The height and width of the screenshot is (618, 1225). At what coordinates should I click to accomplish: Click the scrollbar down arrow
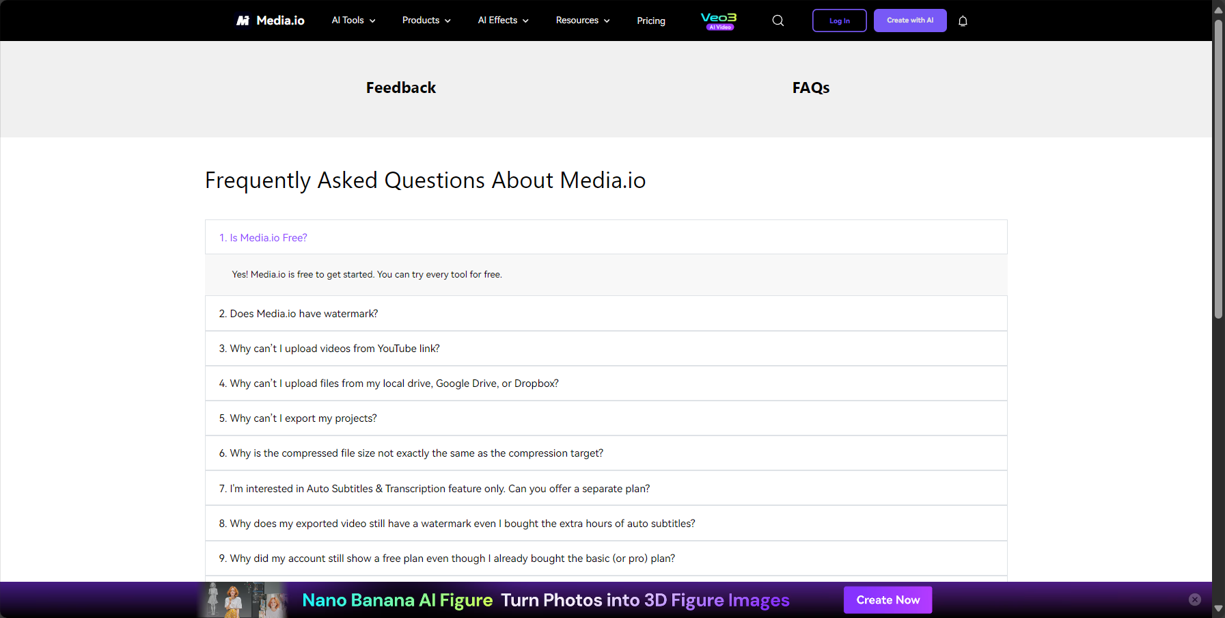[1218, 608]
